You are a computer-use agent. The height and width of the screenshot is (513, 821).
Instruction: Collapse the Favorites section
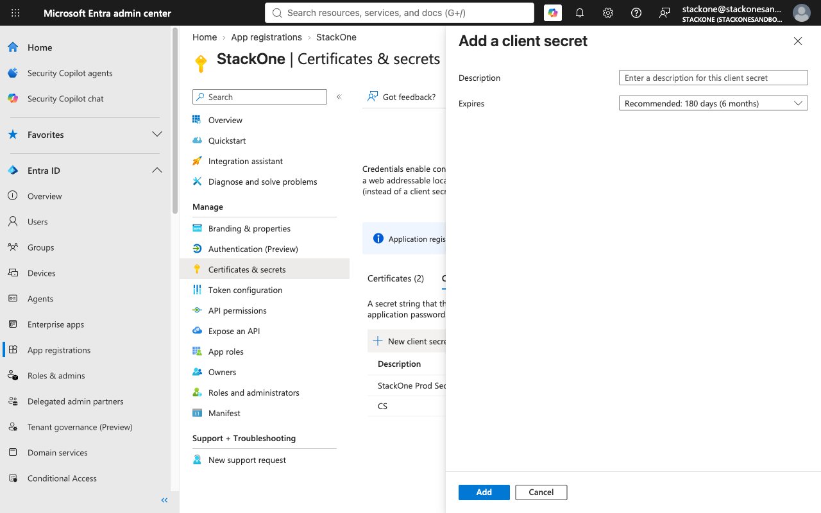[x=157, y=135]
